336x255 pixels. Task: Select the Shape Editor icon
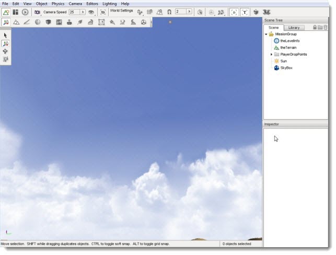click(x=144, y=22)
